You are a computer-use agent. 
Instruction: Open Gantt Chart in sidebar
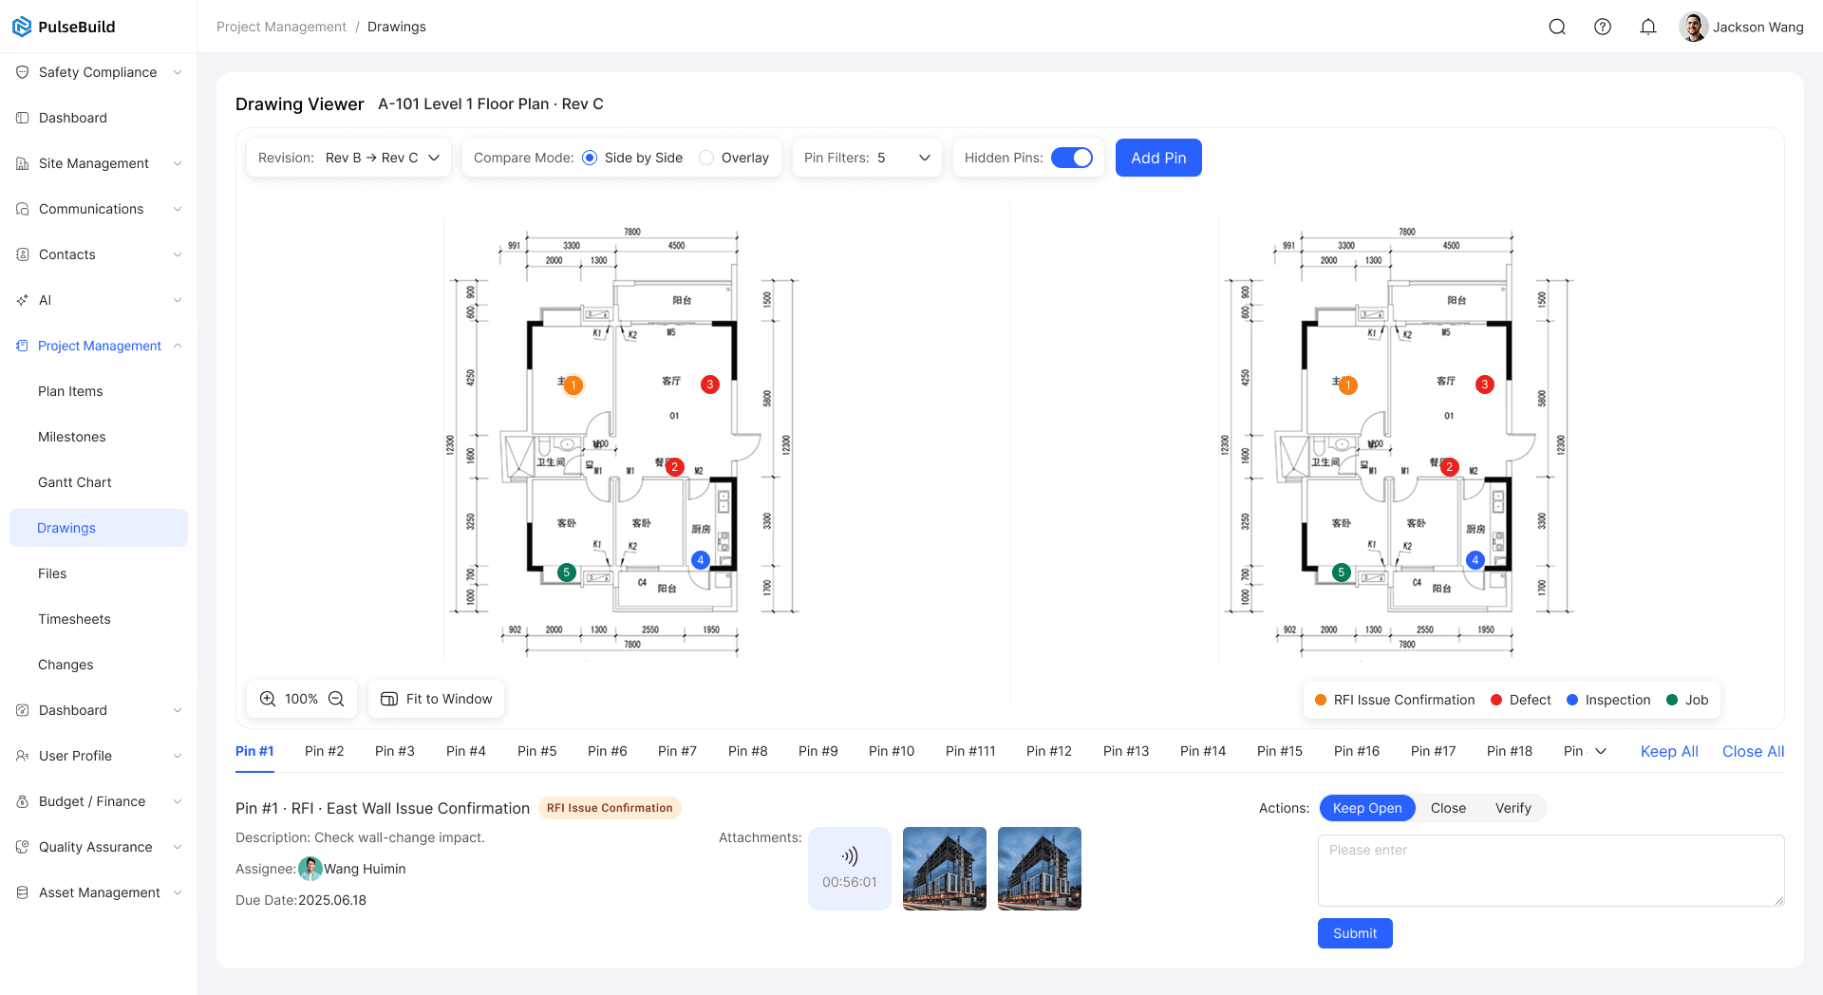[75, 482]
